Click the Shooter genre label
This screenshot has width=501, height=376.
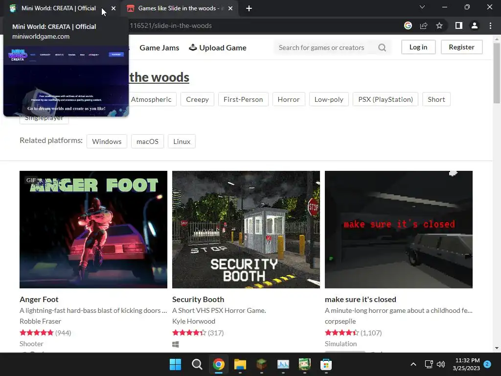31,344
